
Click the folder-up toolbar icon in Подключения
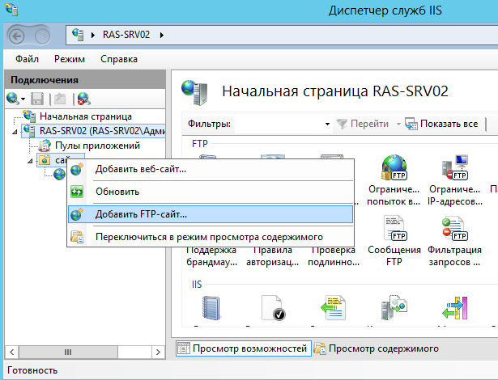tap(60, 99)
